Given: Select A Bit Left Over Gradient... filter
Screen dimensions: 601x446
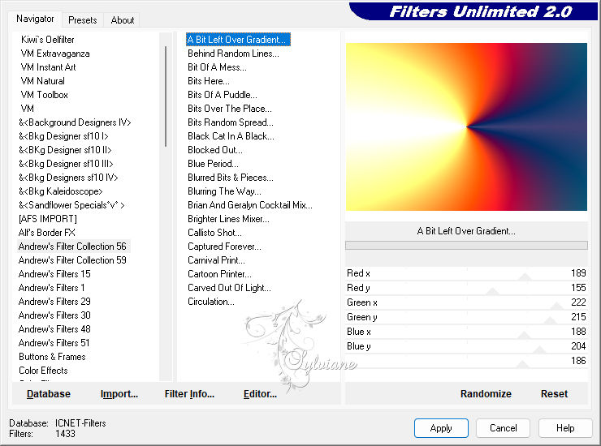Looking at the screenshot, I should 238,40.
